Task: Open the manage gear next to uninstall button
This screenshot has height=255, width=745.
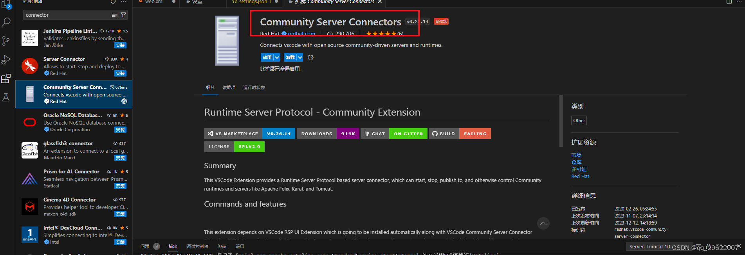Action: (x=310, y=57)
